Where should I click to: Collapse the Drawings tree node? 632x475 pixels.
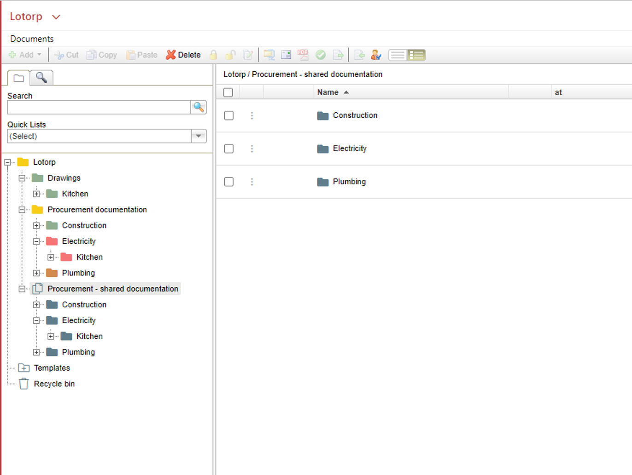[x=22, y=178]
